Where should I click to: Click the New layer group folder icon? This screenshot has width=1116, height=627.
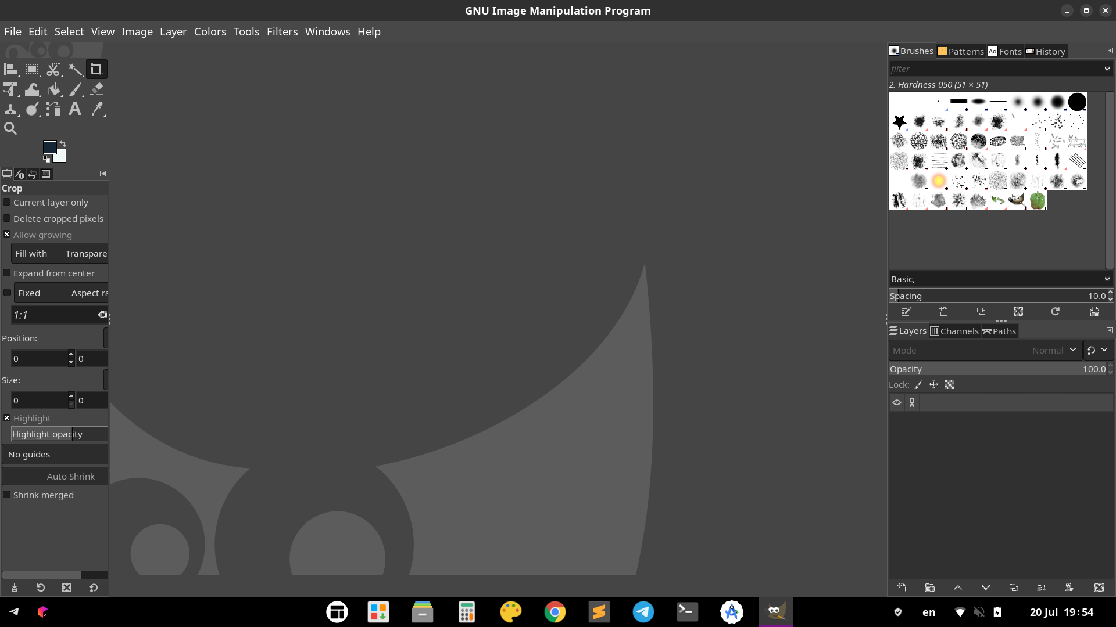[930, 588]
